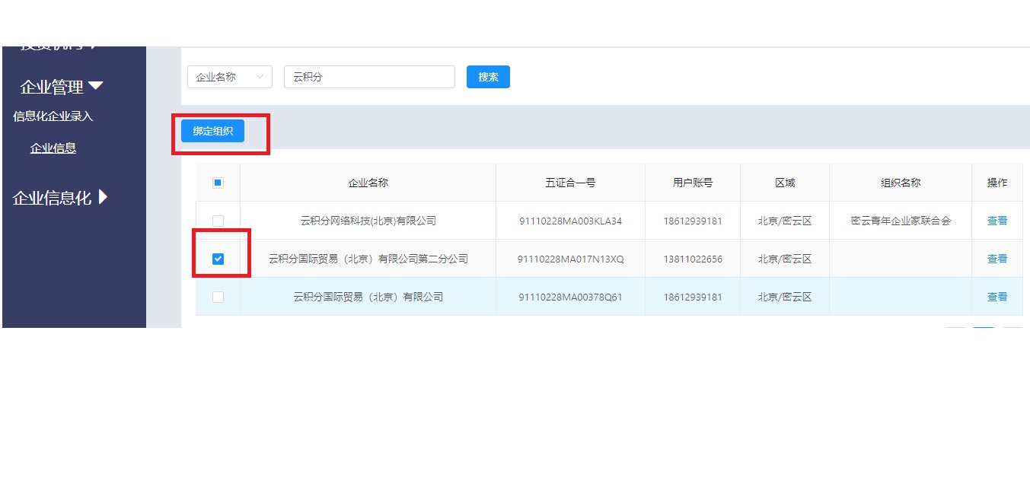
Task: Collapse the 企业管理 sidebar section
Action: pos(61,87)
